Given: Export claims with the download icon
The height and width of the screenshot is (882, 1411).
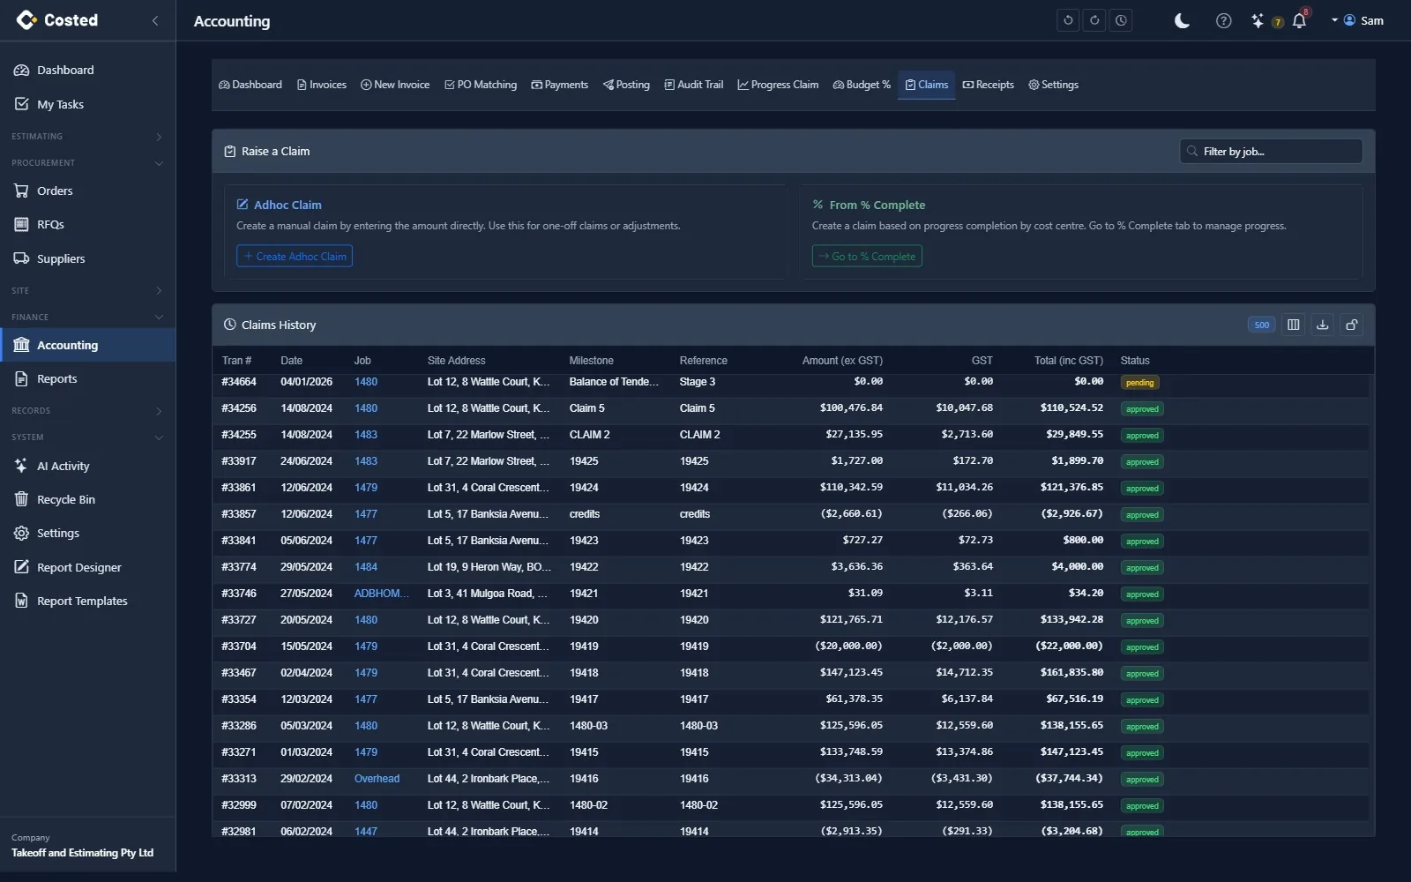Looking at the screenshot, I should click(1322, 325).
